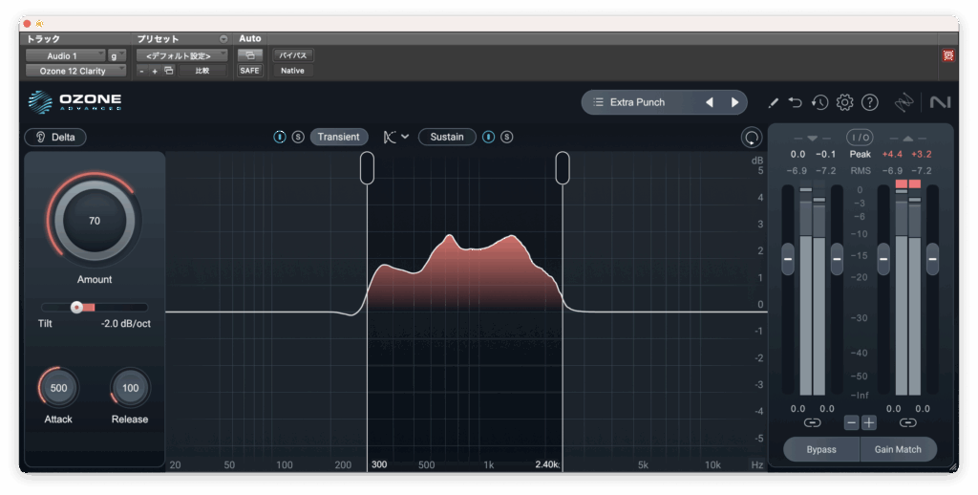Click the help question mark icon
Screen dimensions: 978x495
(869, 102)
